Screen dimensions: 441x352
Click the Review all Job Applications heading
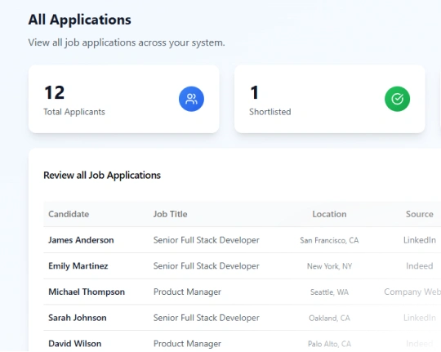102,176
